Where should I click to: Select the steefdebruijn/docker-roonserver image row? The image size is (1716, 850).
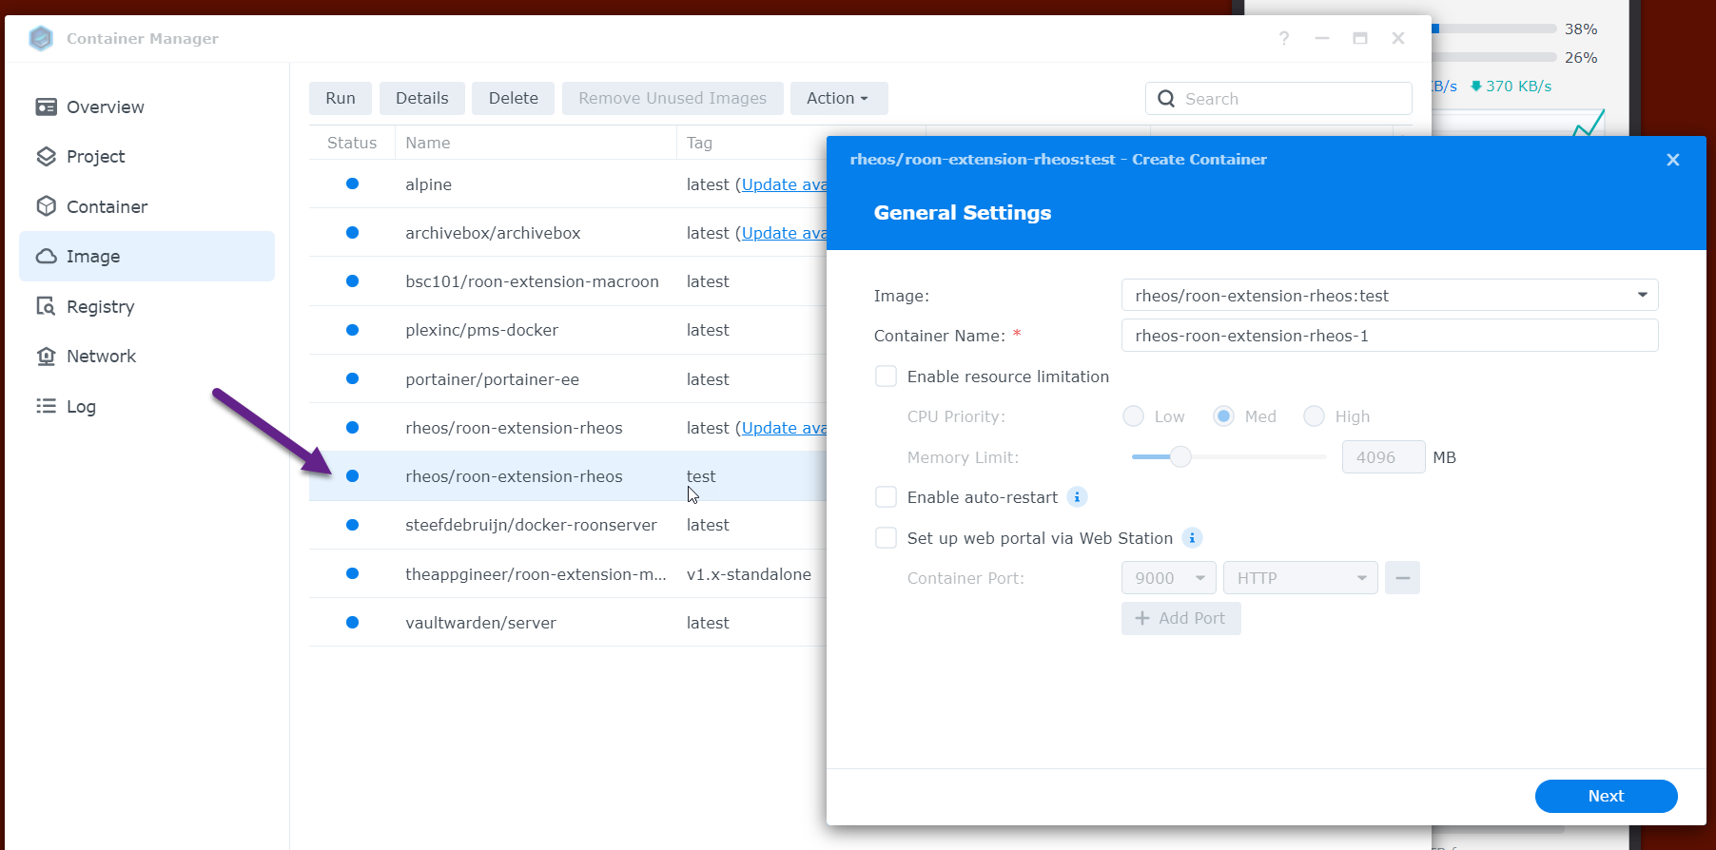pos(568,525)
